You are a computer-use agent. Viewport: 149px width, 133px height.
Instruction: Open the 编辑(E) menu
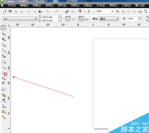24,5
